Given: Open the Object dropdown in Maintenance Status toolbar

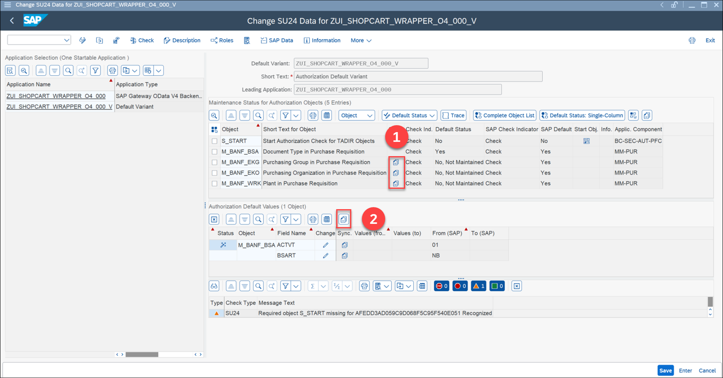Looking at the screenshot, I should pos(356,115).
